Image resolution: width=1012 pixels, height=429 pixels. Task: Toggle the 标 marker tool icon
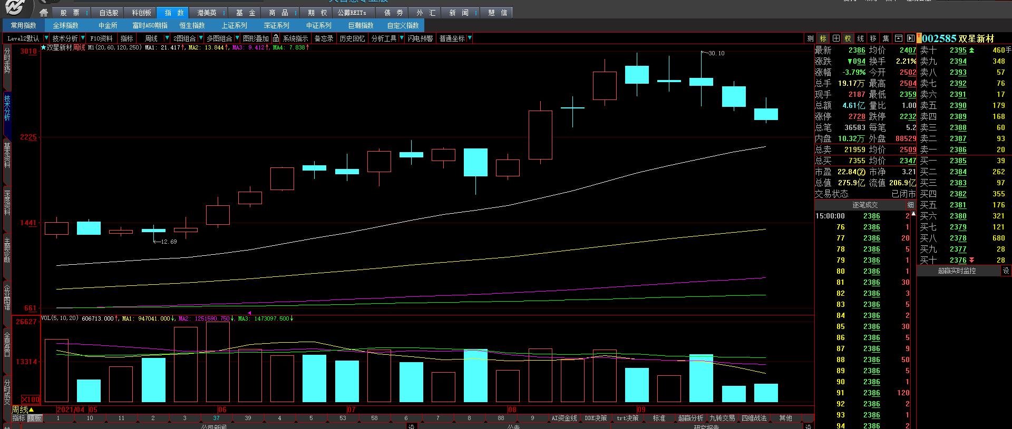(x=823, y=38)
